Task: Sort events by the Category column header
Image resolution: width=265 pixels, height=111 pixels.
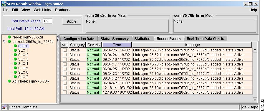Action: (x=77, y=45)
